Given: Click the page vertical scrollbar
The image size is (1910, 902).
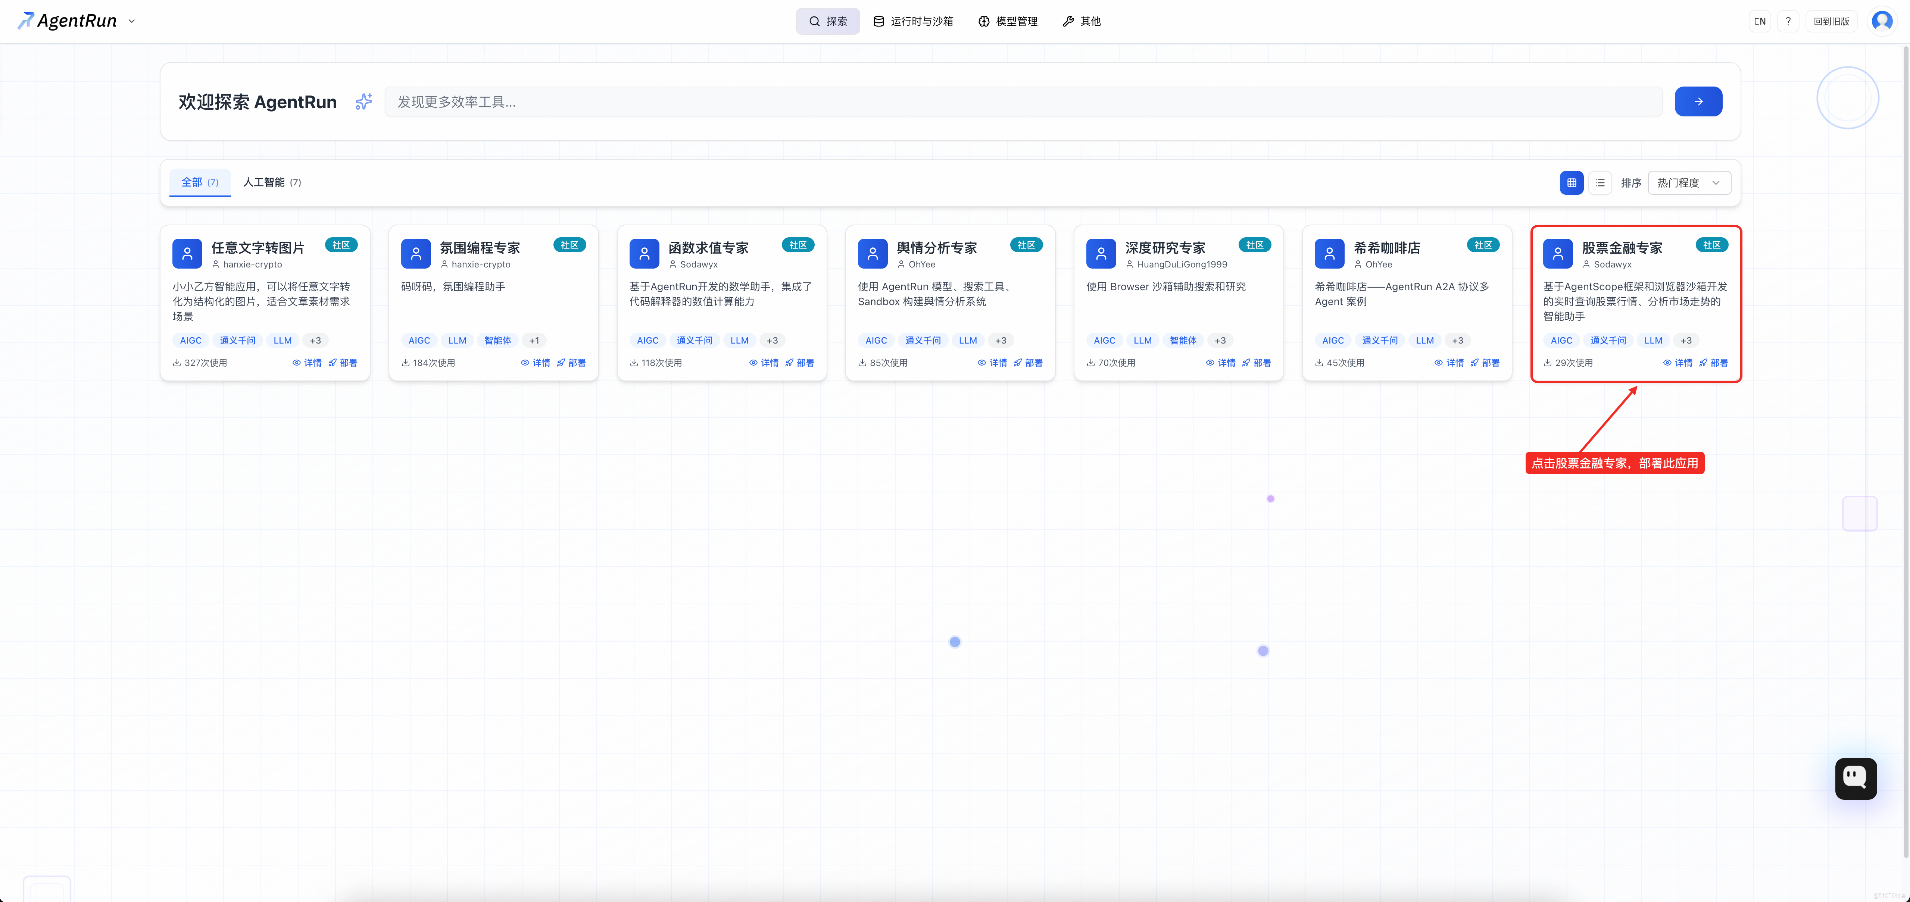Looking at the screenshot, I should coord(1906,445).
